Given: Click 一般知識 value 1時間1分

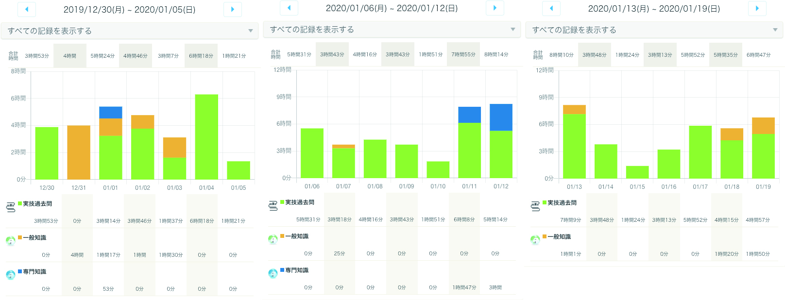Looking at the screenshot, I should (571, 254).
